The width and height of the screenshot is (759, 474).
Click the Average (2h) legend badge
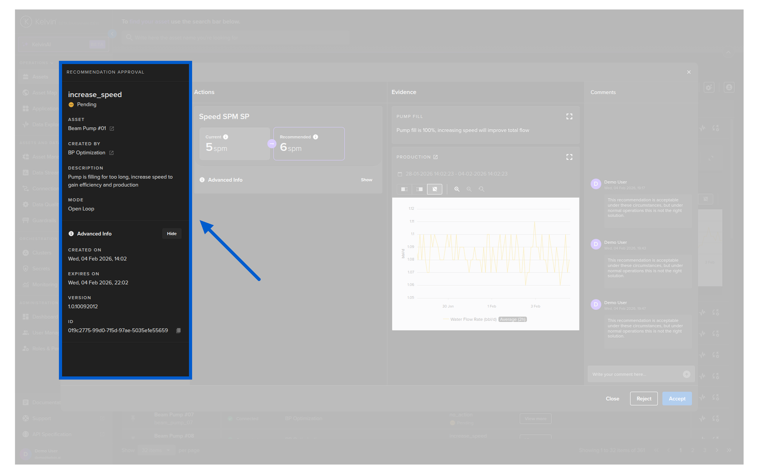[512, 320]
